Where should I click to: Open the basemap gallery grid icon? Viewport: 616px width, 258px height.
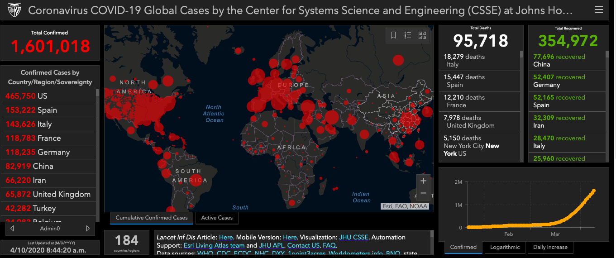coord(422,35)
